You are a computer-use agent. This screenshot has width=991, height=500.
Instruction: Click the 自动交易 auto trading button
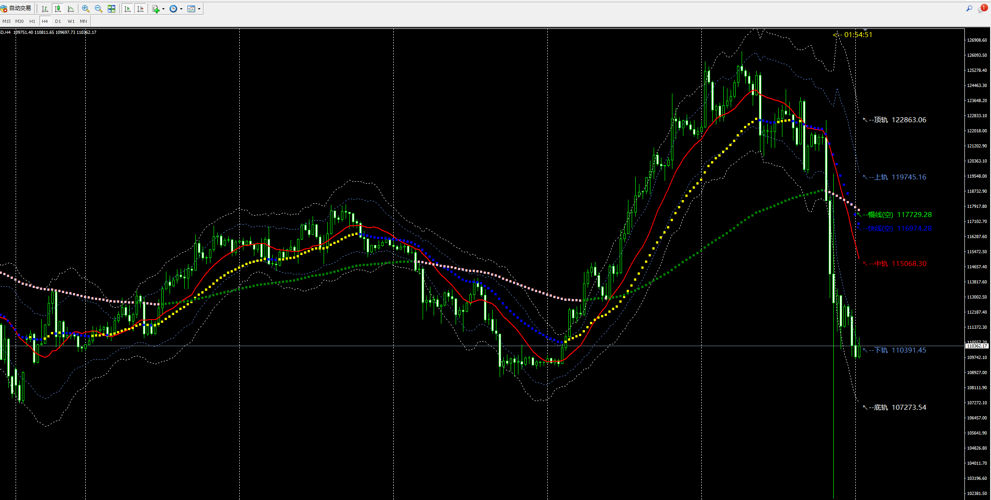pos(17,9)
